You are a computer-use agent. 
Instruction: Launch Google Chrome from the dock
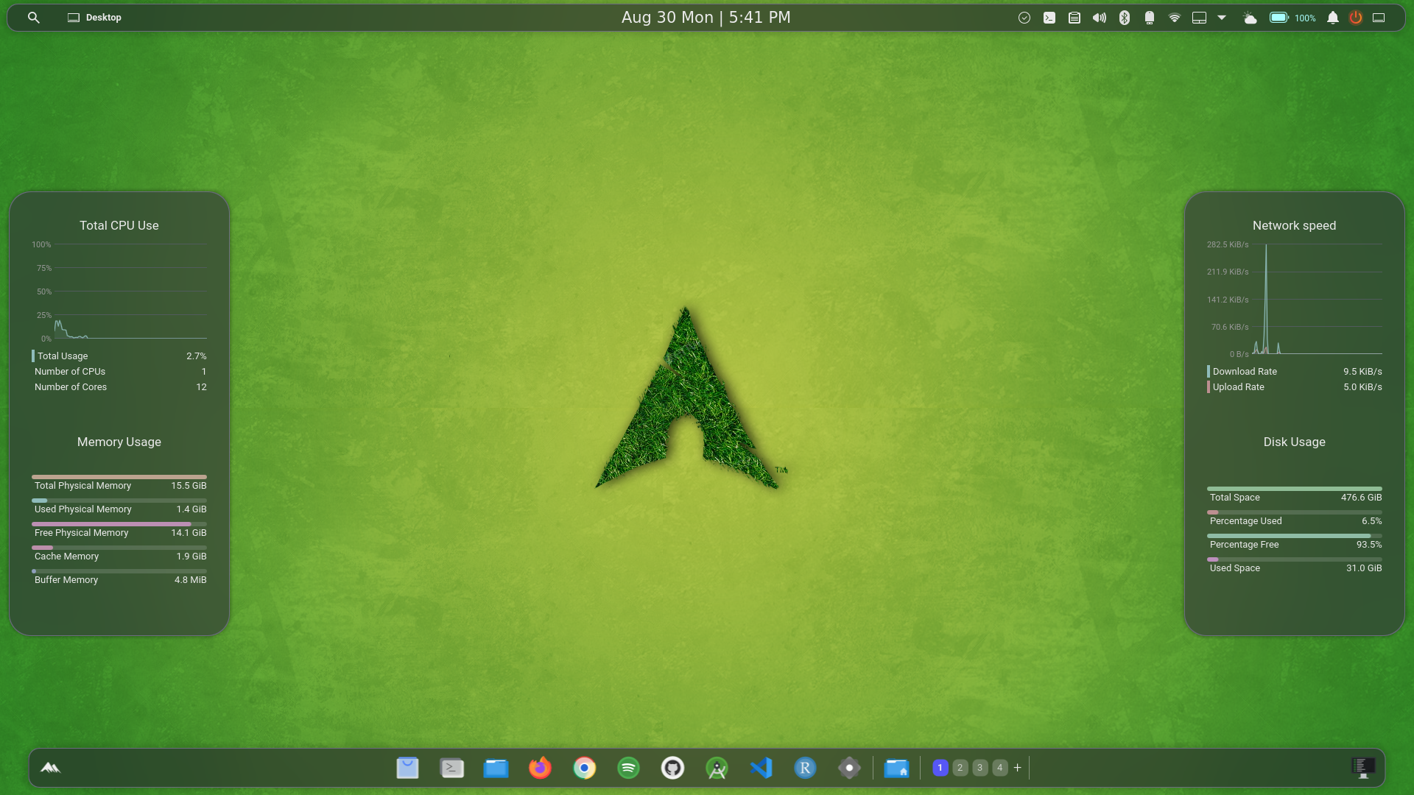584,768
